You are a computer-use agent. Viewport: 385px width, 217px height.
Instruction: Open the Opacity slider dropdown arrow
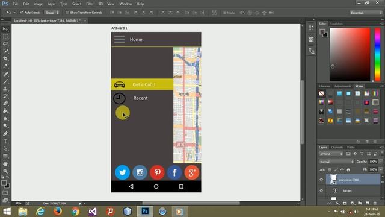[381, 162]
